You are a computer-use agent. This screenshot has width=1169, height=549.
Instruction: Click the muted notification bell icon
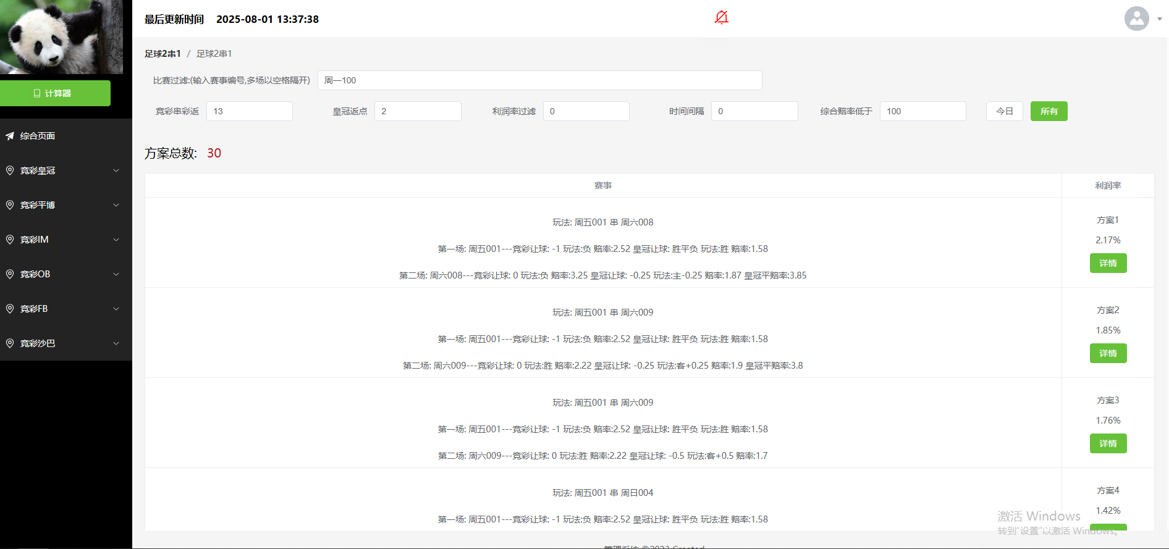pyautogui.click(x=721, y=17)
